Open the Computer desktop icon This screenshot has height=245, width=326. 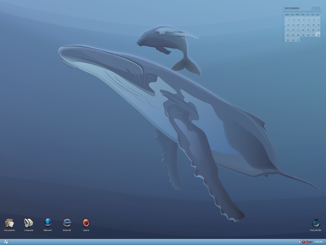[x=29, y=223]
